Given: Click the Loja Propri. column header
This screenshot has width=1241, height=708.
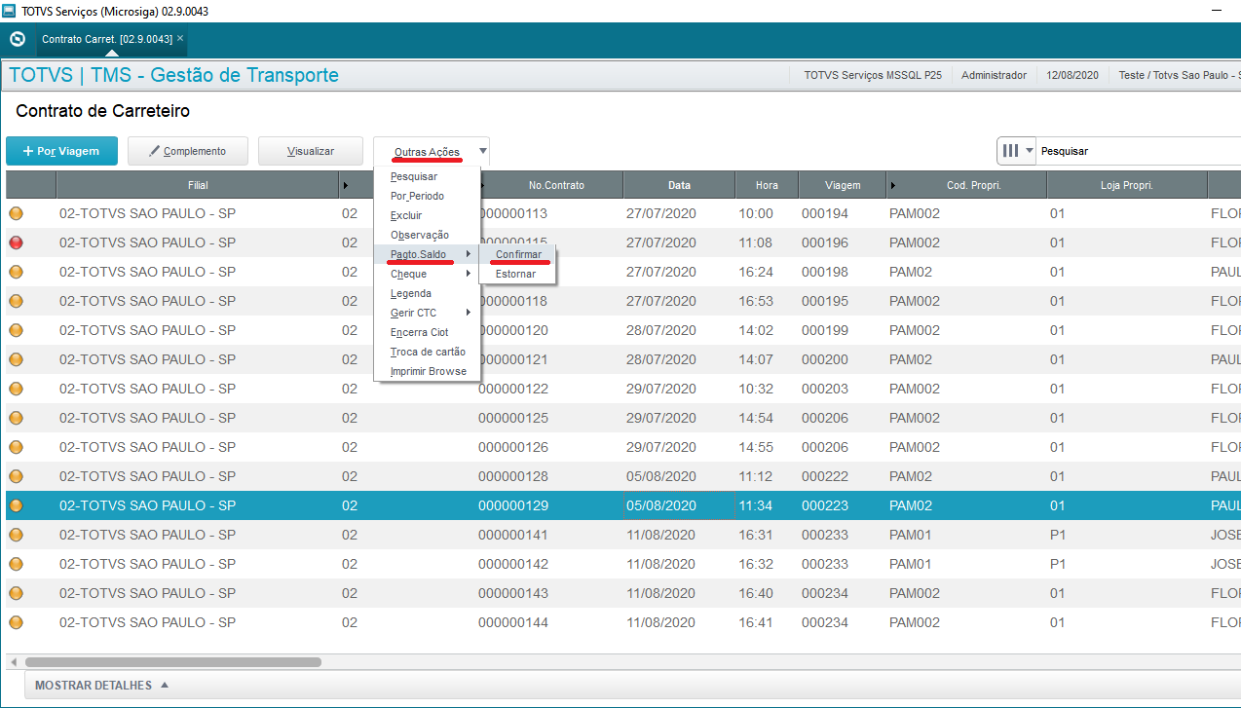Looking at the screenshot, I should click(1127, 185).
